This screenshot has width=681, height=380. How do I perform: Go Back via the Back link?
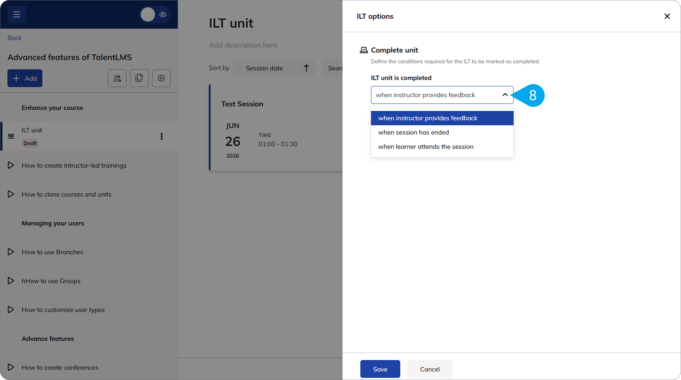(x=14, y=38)
